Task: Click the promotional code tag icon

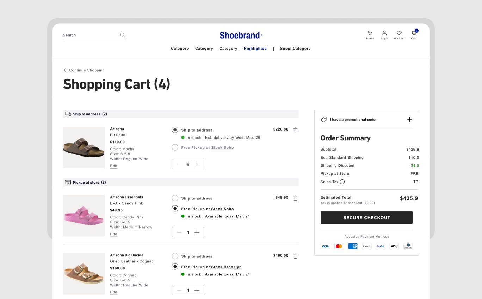Action: [x=324, y=120]
